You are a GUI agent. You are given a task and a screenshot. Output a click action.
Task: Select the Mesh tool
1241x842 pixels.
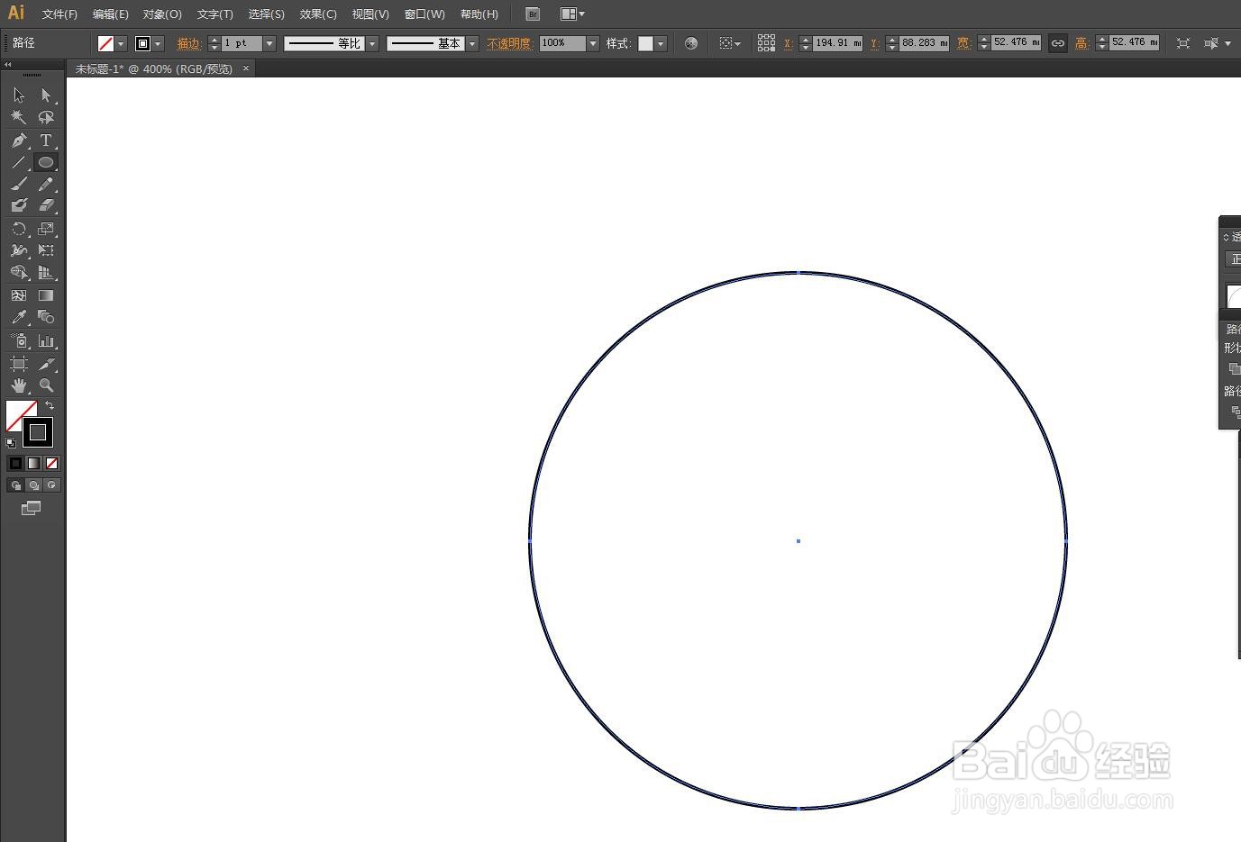[19, 295]
